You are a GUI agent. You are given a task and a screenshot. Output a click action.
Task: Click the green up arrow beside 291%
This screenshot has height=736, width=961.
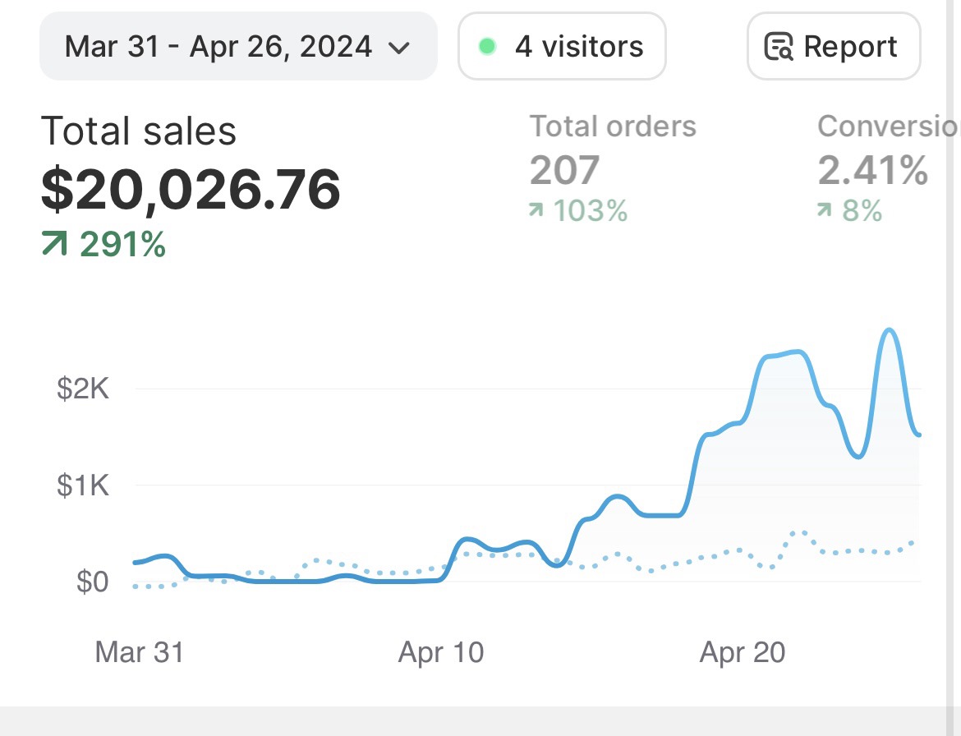point(54,245)
